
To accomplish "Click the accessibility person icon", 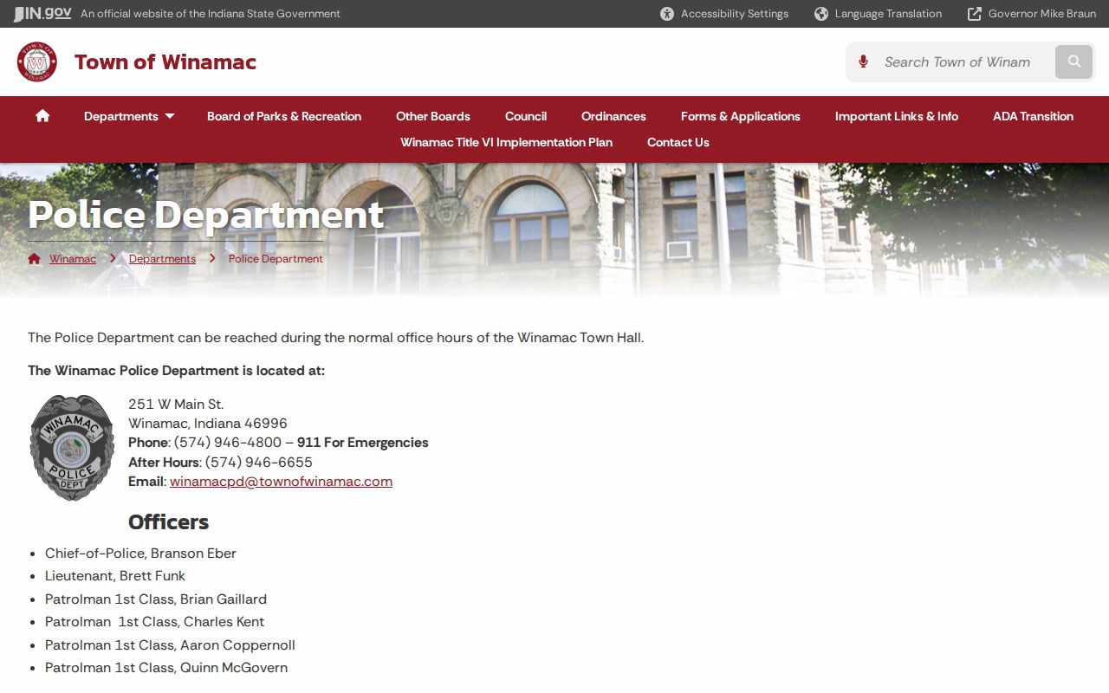I will (667, 14).
